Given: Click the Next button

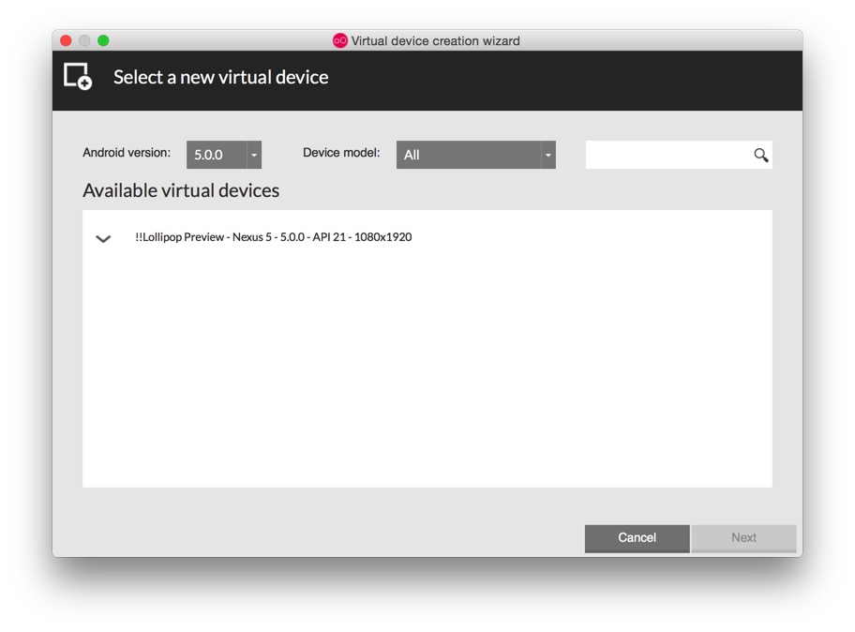Looking at the screenshot, I should pos(743,538).
